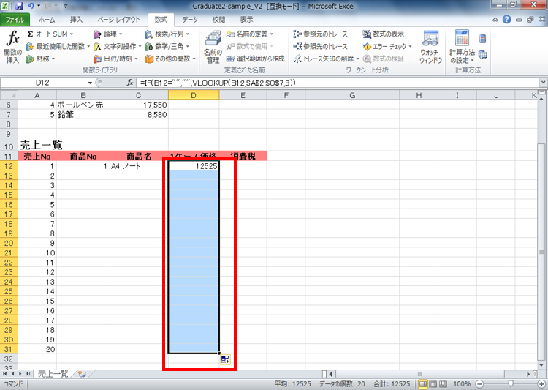This screenshot has width=548, height=390.
Task: Open the Math/Trig (数学/三角) functions list
Action: [x=167, y=46]
